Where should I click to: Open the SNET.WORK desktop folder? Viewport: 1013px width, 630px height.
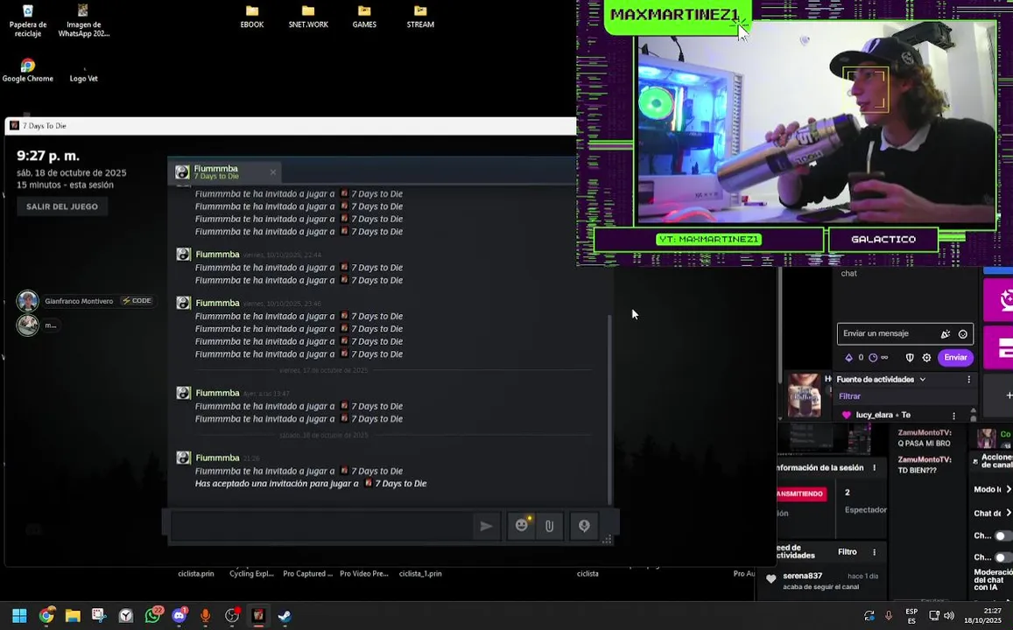pos(308,17)
